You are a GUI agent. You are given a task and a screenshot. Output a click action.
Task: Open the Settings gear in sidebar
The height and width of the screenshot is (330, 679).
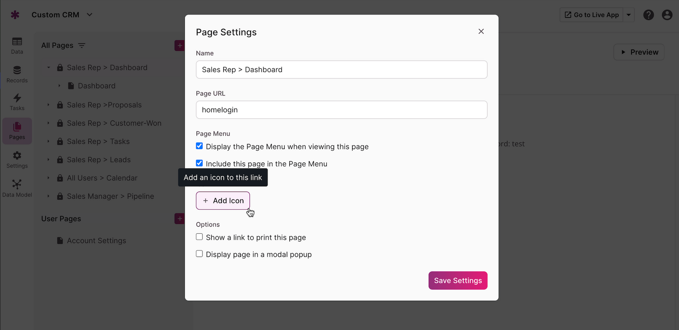coord(17,159)
